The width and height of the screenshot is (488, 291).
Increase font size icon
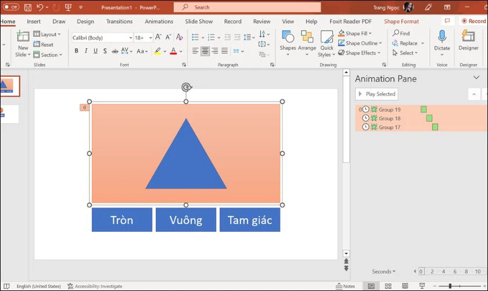pyautogui.click(x=158, y=37)
